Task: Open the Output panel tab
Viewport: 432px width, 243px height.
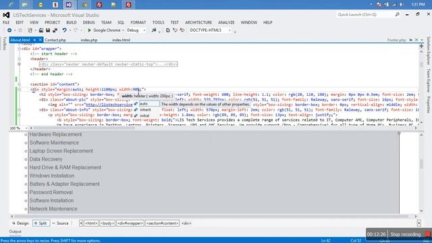Action: tap(15, 232)
